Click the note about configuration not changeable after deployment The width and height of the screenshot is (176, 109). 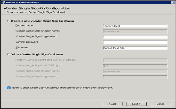[62, 88]
